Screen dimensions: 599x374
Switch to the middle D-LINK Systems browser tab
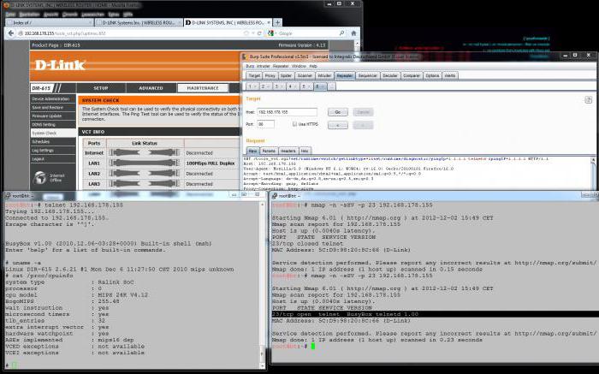click(139, 22)
